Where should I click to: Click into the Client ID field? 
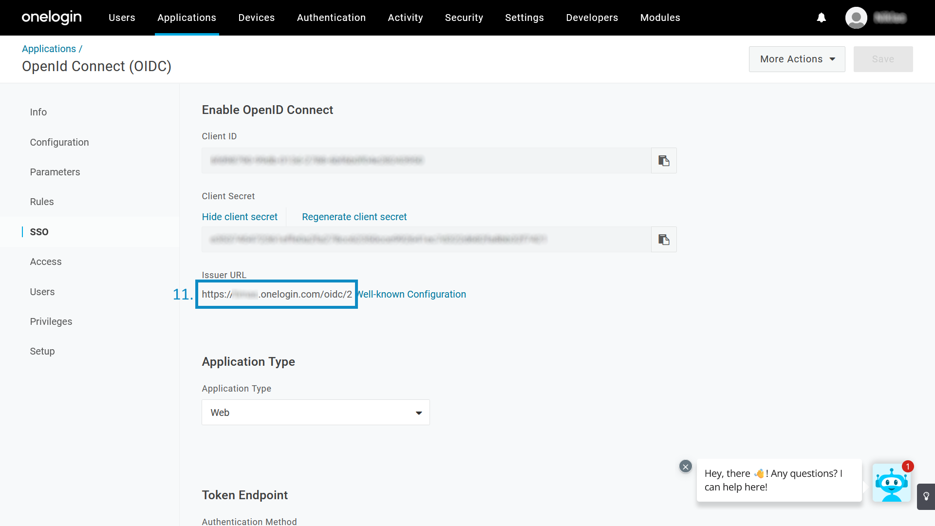click(x=427, y=161)
